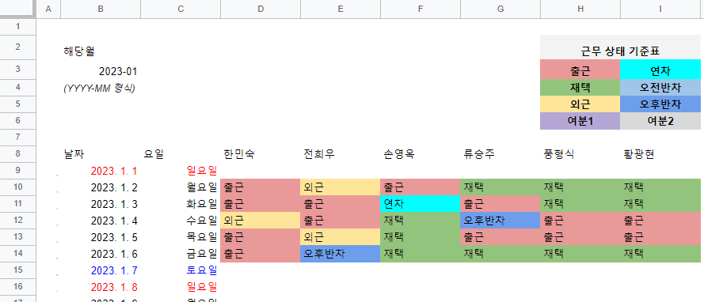Select 황광현's 재택 cell on 2023. 1. 6
This screenshot has width=704, height=302.
coord(660,254)
